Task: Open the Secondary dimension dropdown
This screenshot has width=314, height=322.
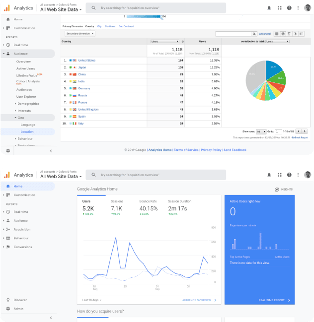Action: coord(80,33)
